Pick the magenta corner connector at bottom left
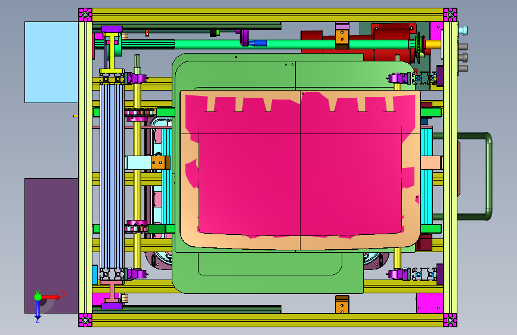 (85, 320)
